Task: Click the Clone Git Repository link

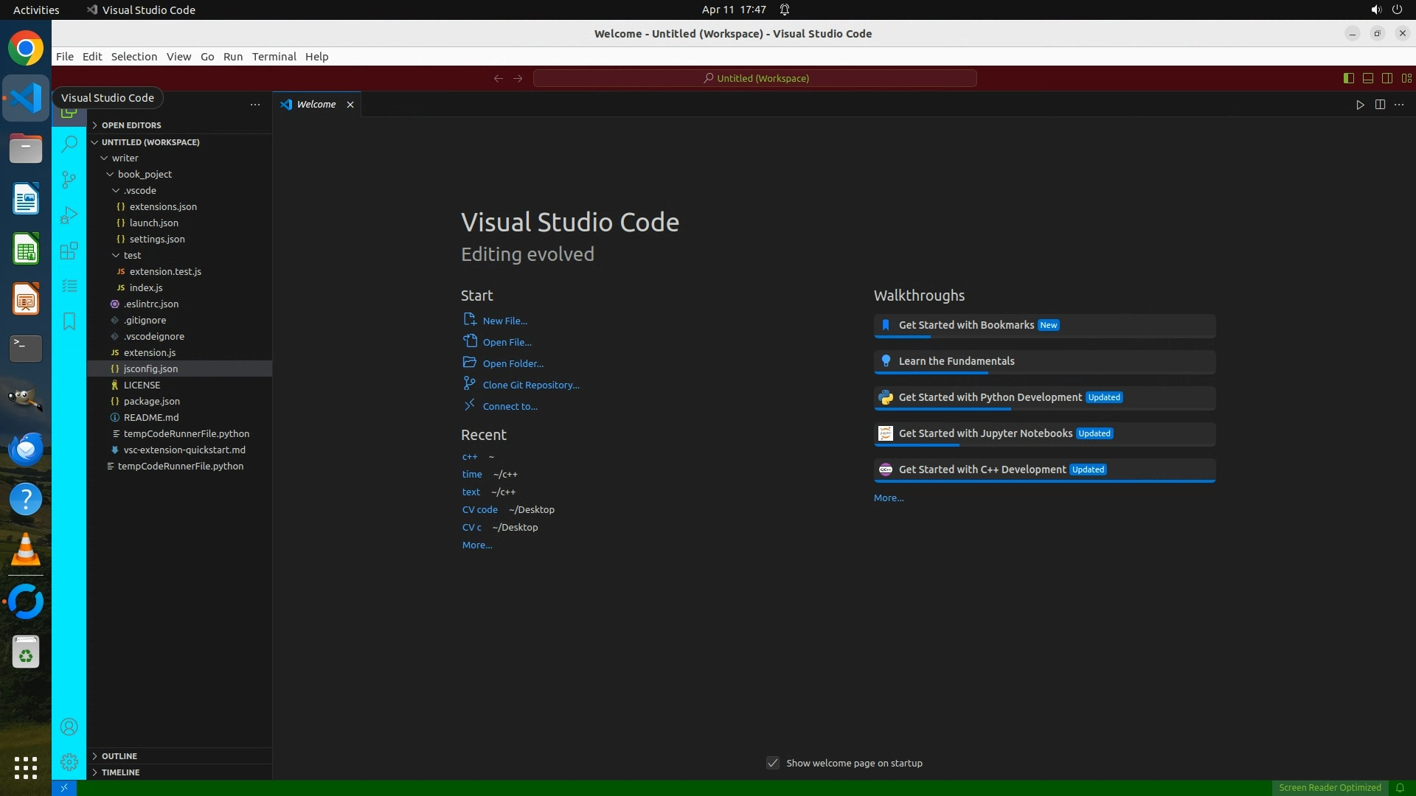Action: (x=530, y=385)
